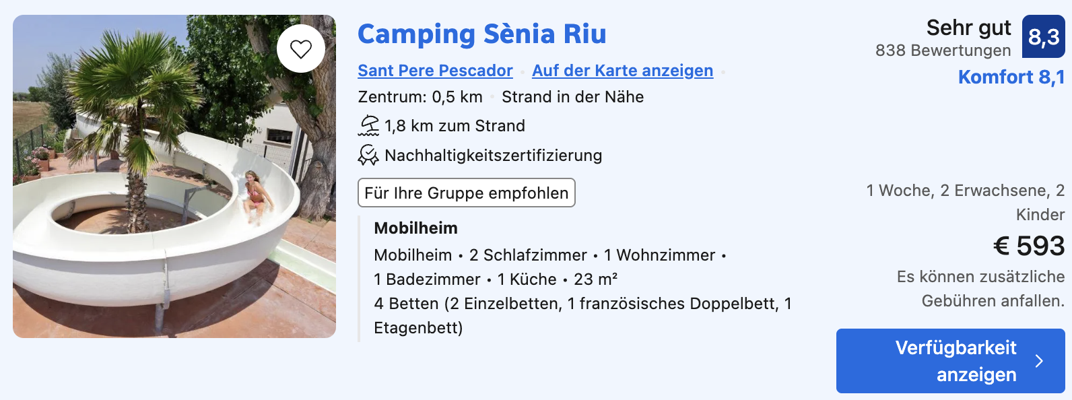
Task: Click the 838 Bewertungen review count
Action: (943, 51)
